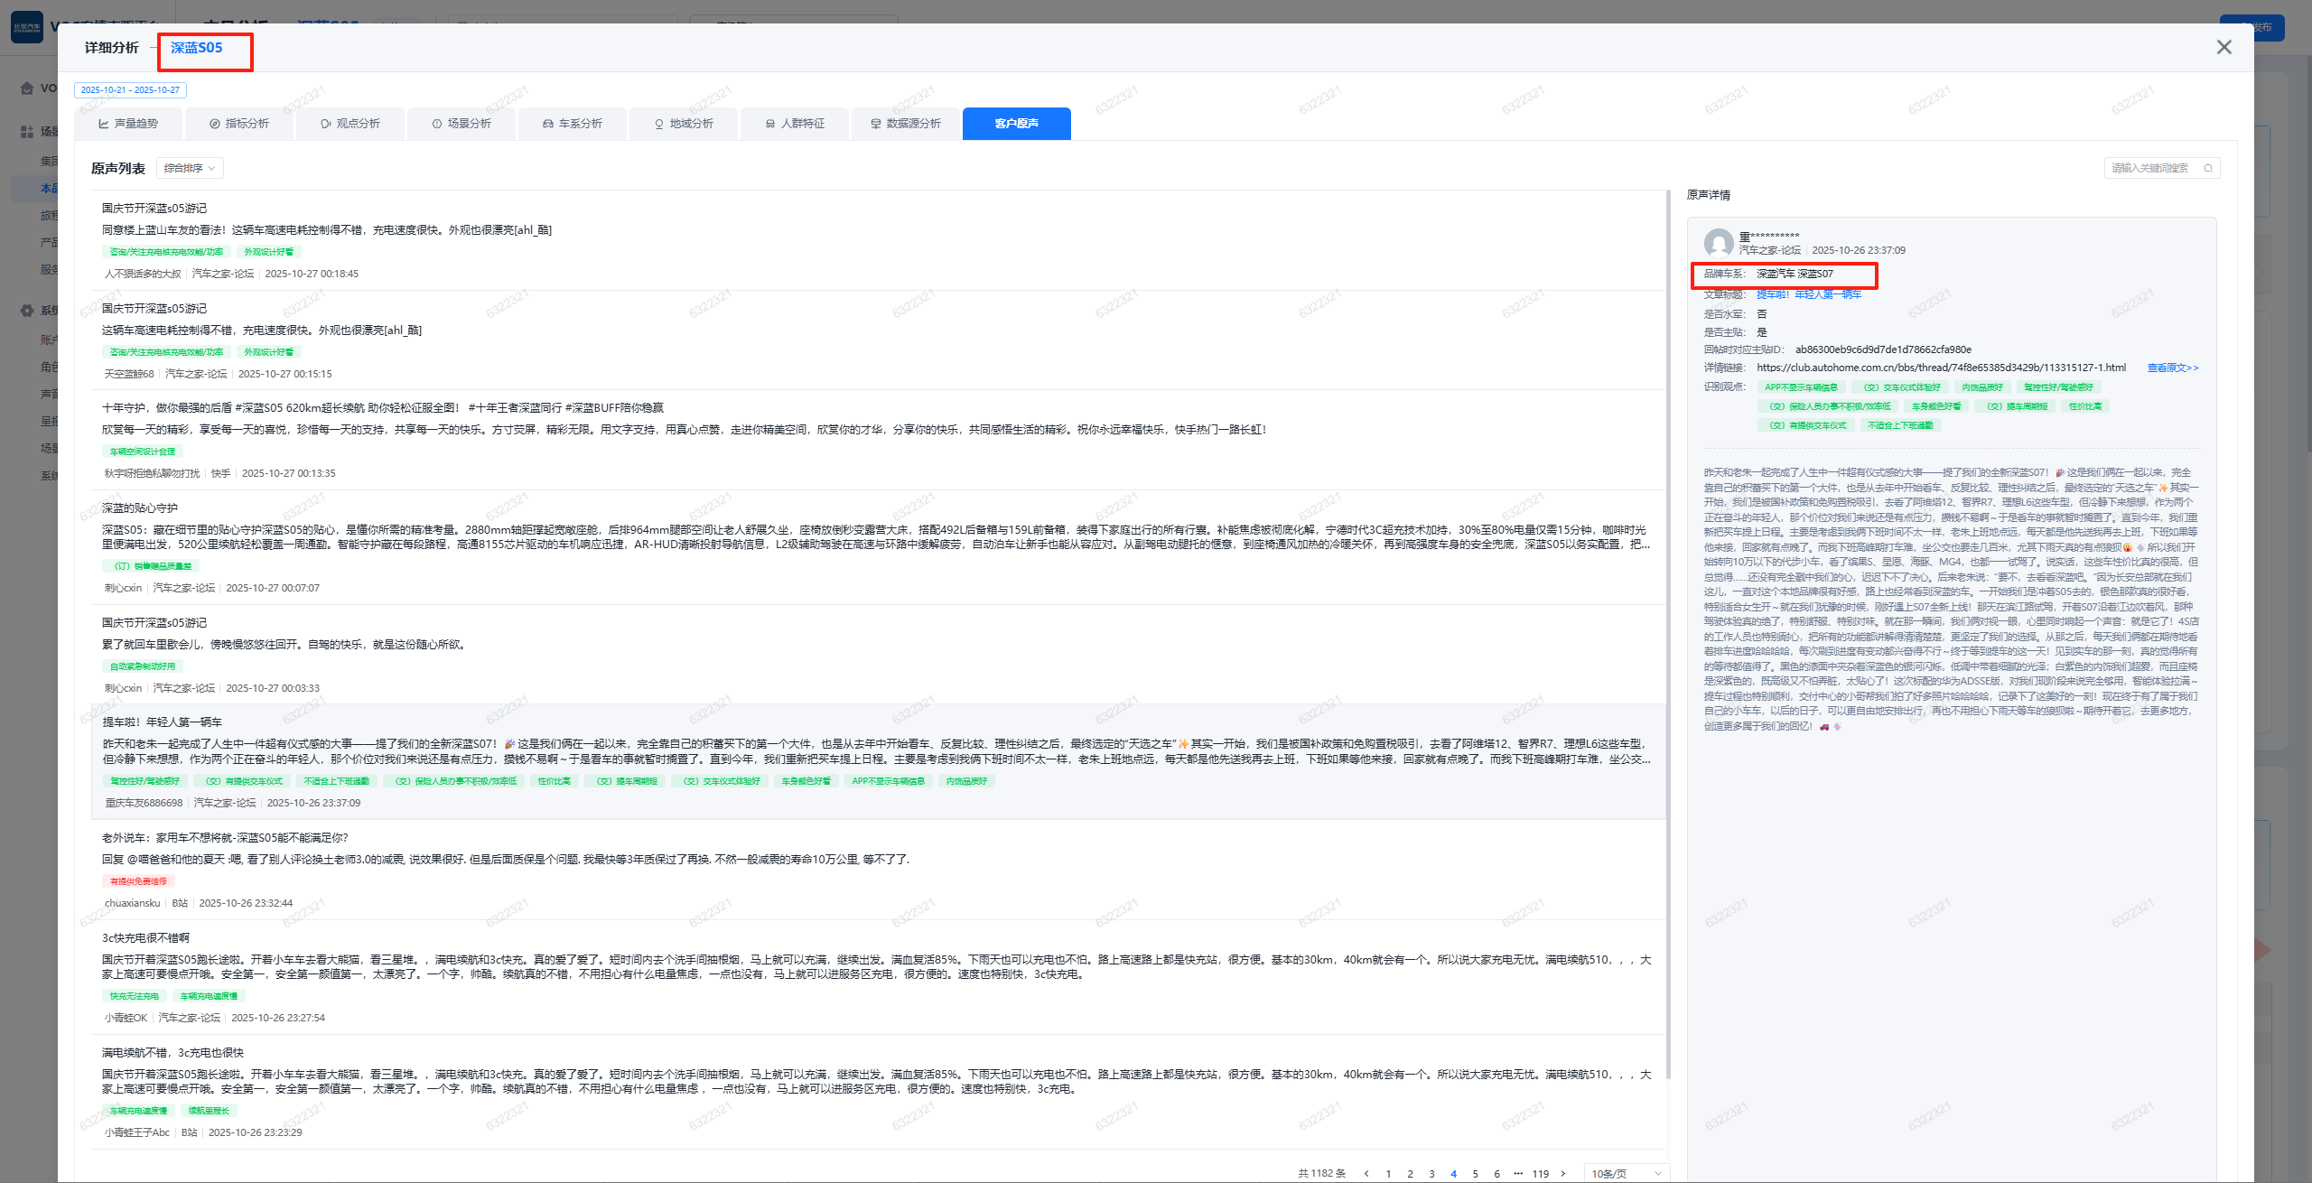The image size is (2312, 1183).
Task: Go to previous page with left arrow
Action: 1366,1173
